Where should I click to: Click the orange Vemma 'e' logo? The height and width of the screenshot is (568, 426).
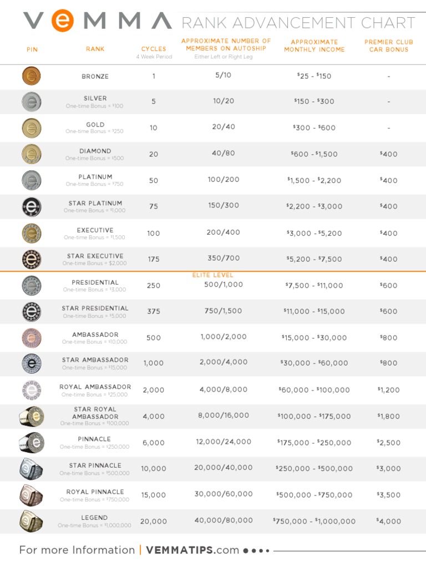coord(63,21)
